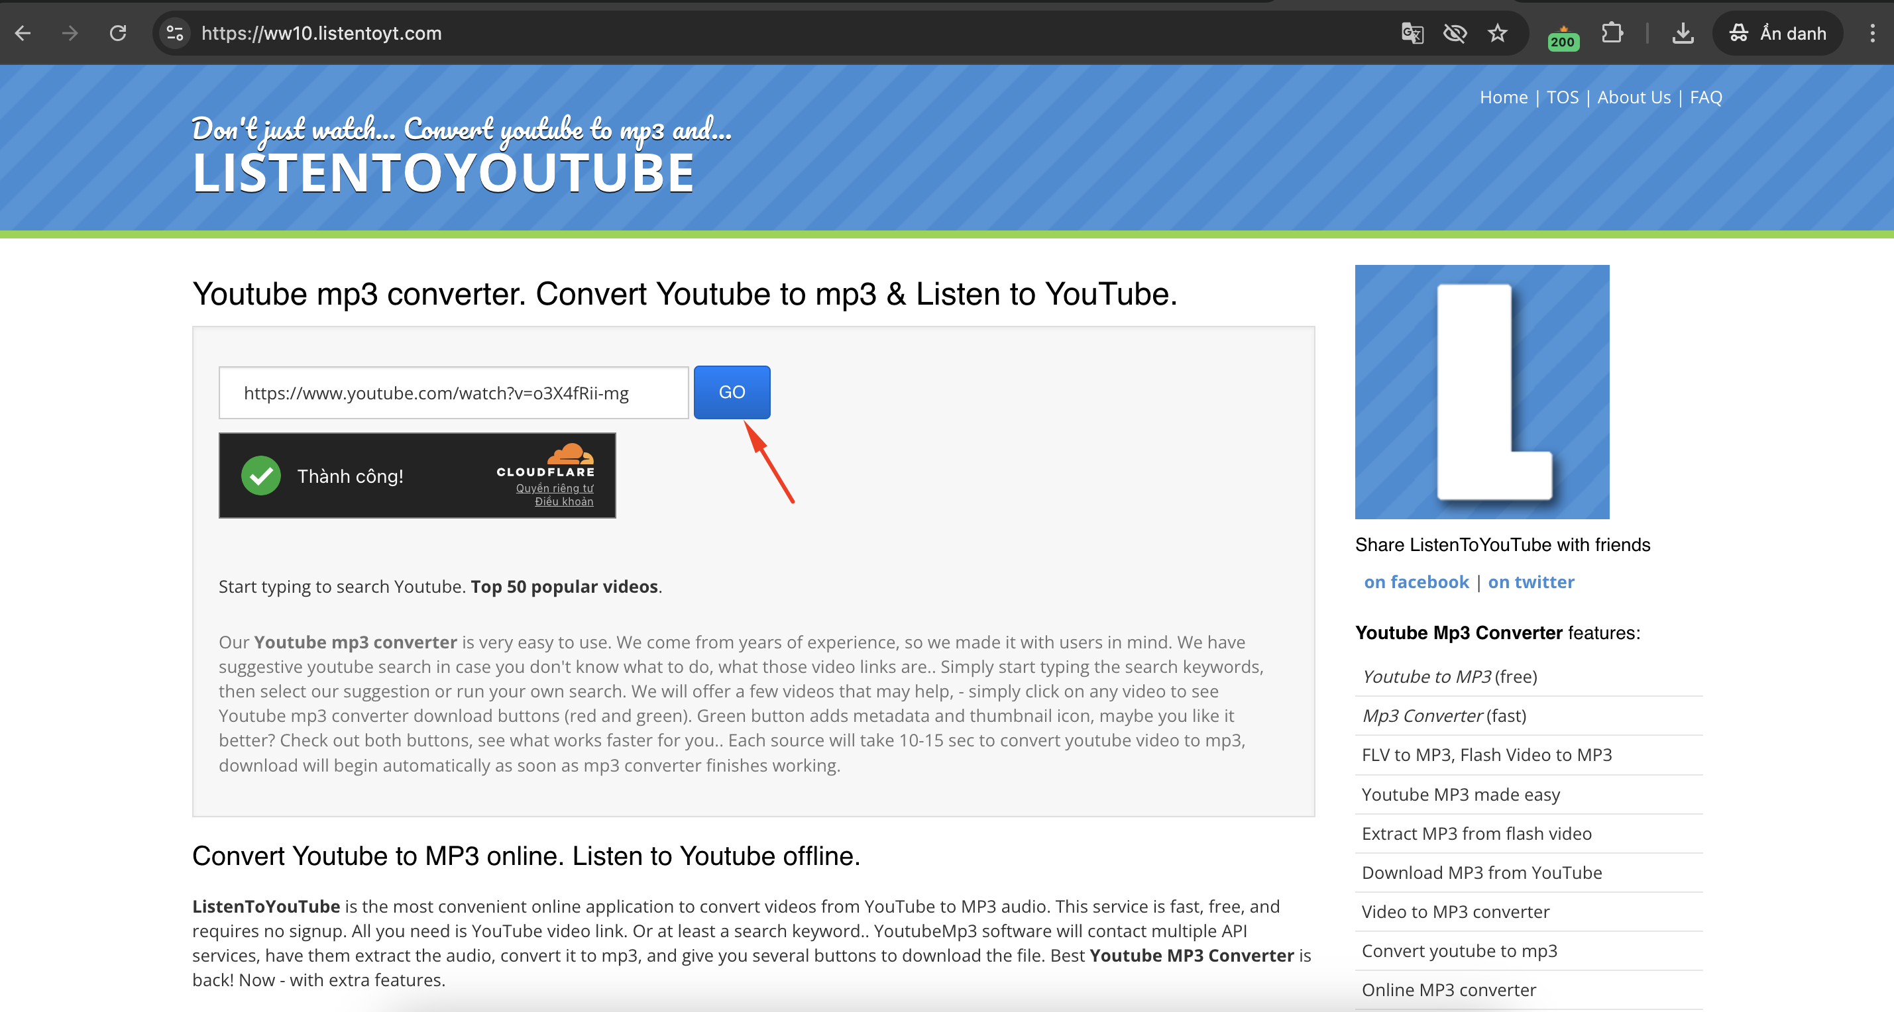Open site information icon in address bar
Screen dimensions: 1894x1012
pos(175,33)
